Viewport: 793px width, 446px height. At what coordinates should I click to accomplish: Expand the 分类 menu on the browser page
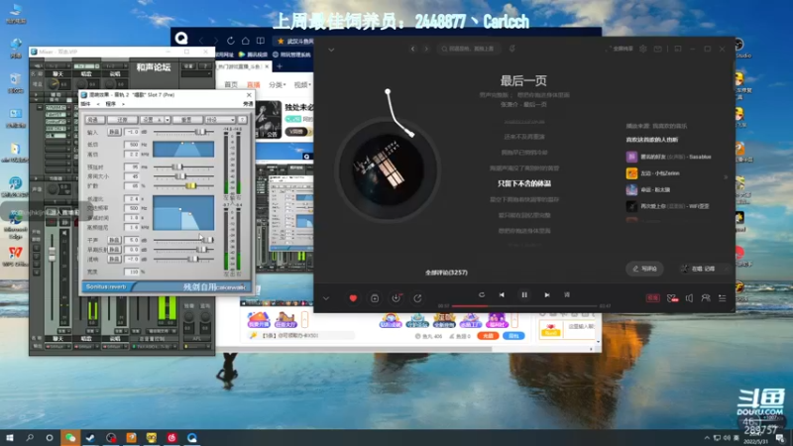277,85
